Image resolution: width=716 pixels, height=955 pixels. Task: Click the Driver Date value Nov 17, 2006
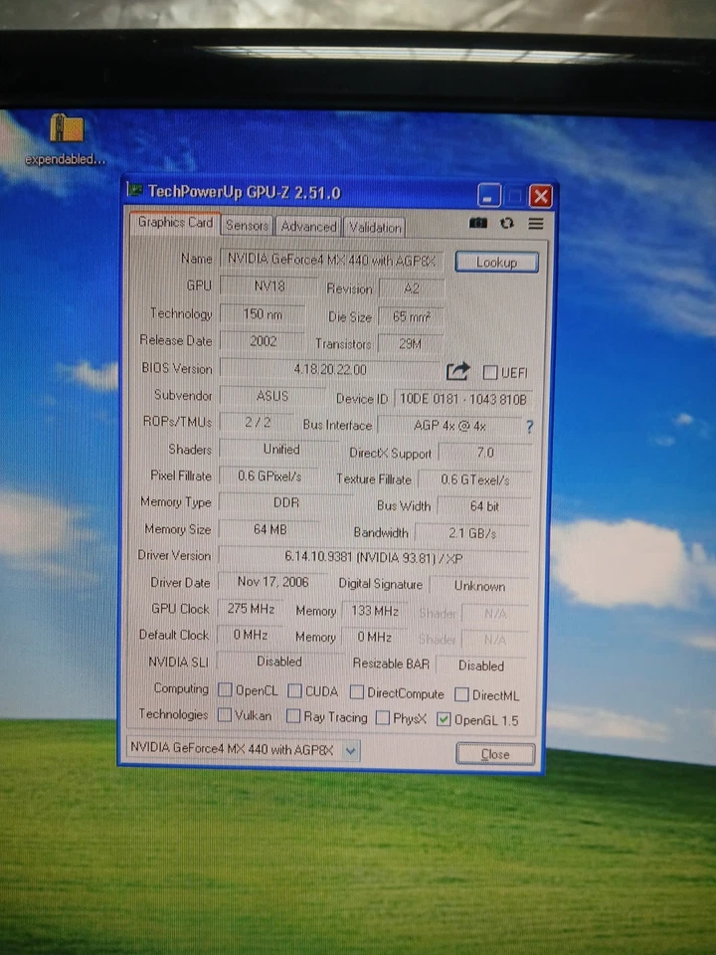(x=272, y=582)
